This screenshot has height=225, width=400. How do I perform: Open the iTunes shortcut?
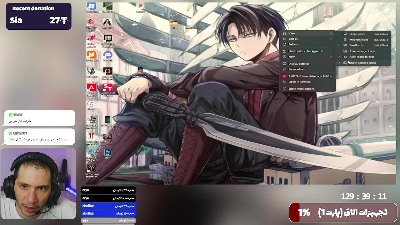91,105
